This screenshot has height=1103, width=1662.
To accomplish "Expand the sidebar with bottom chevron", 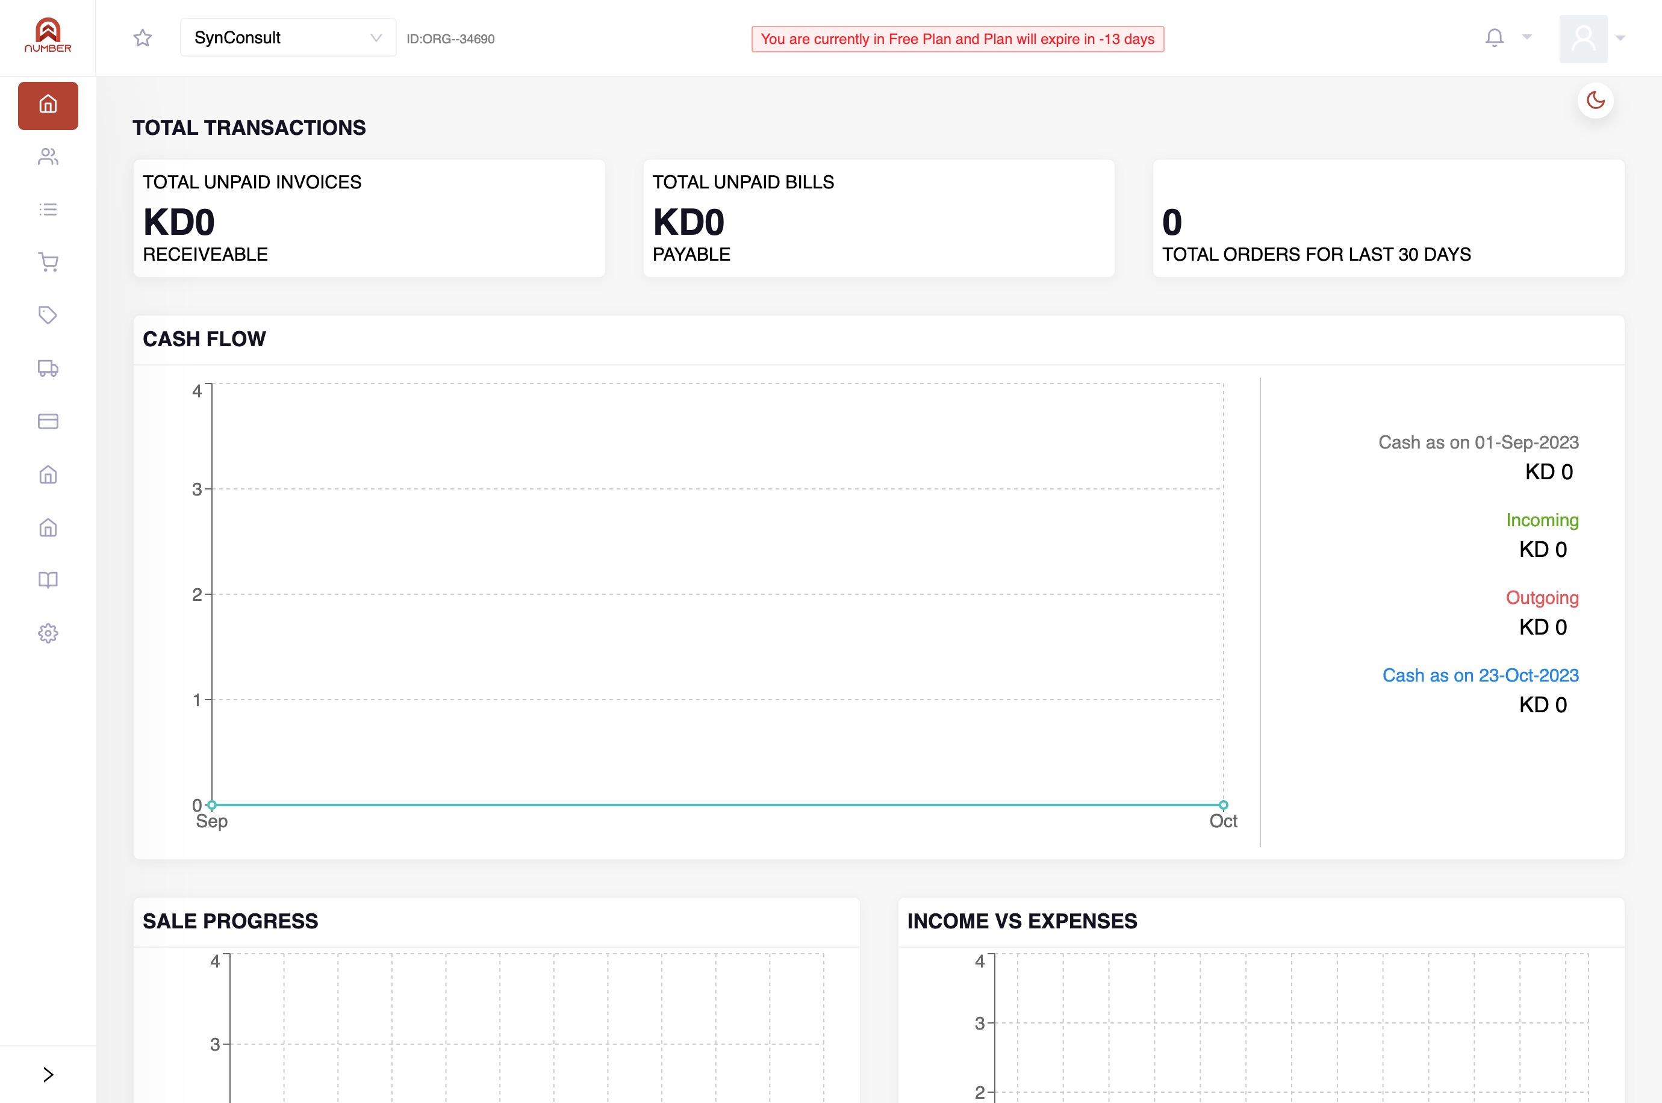I will (48, 1074).
